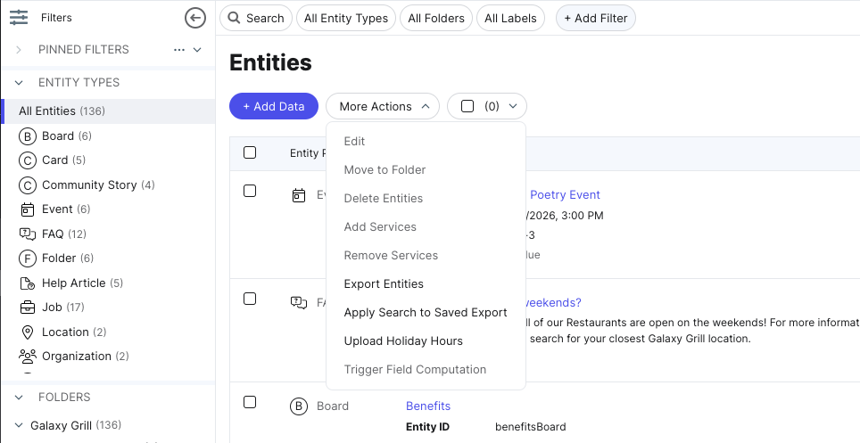The height and width of the screenshot is (443, 860).
Task: Click the Job (17) entity type label
Action: tap(63, 308)
